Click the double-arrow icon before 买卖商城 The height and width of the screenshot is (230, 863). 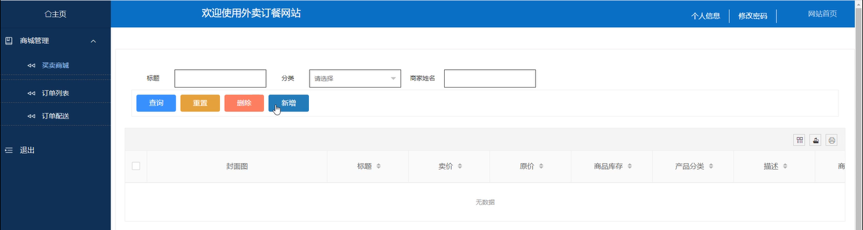(32, 66)
